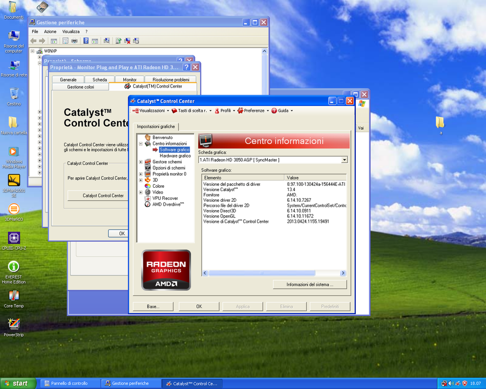The height and width of the screenshot is (389, 486).
Task: Select the Risorse del computer desktop icon
Action: (14, 36)
